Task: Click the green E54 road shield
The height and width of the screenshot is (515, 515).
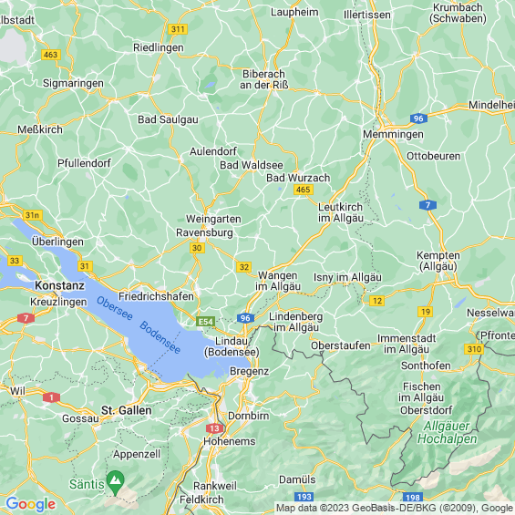Action: pos(206,322)
